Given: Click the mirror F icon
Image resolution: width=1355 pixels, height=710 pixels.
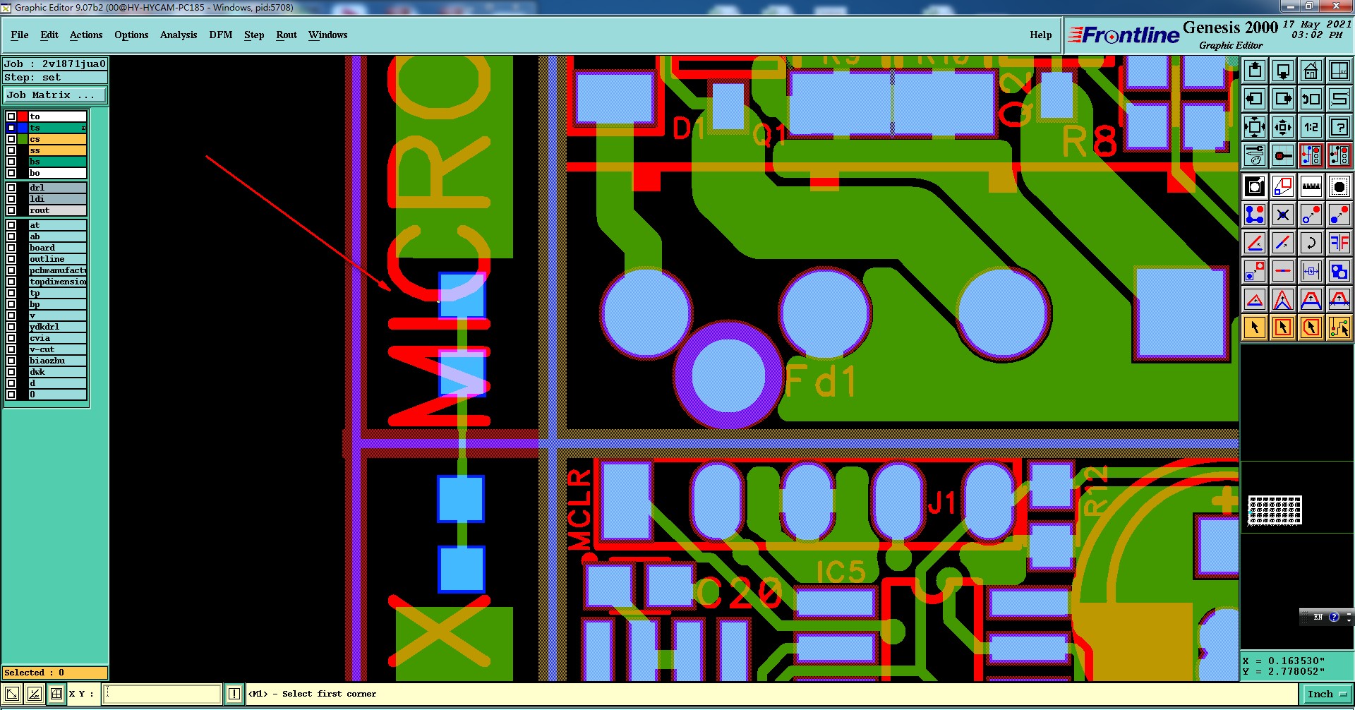Looking at the screenshot, I should [1339, 243].
